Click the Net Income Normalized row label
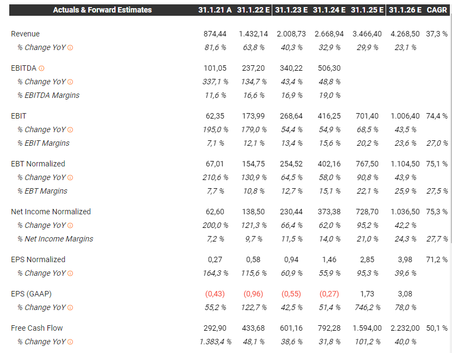452x353 pixels. (x=51, y=212)
